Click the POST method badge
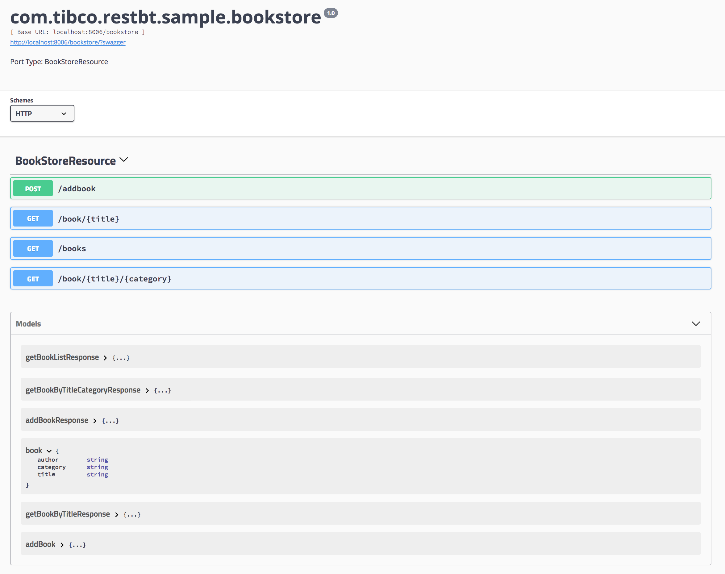 tap(33, 189)
